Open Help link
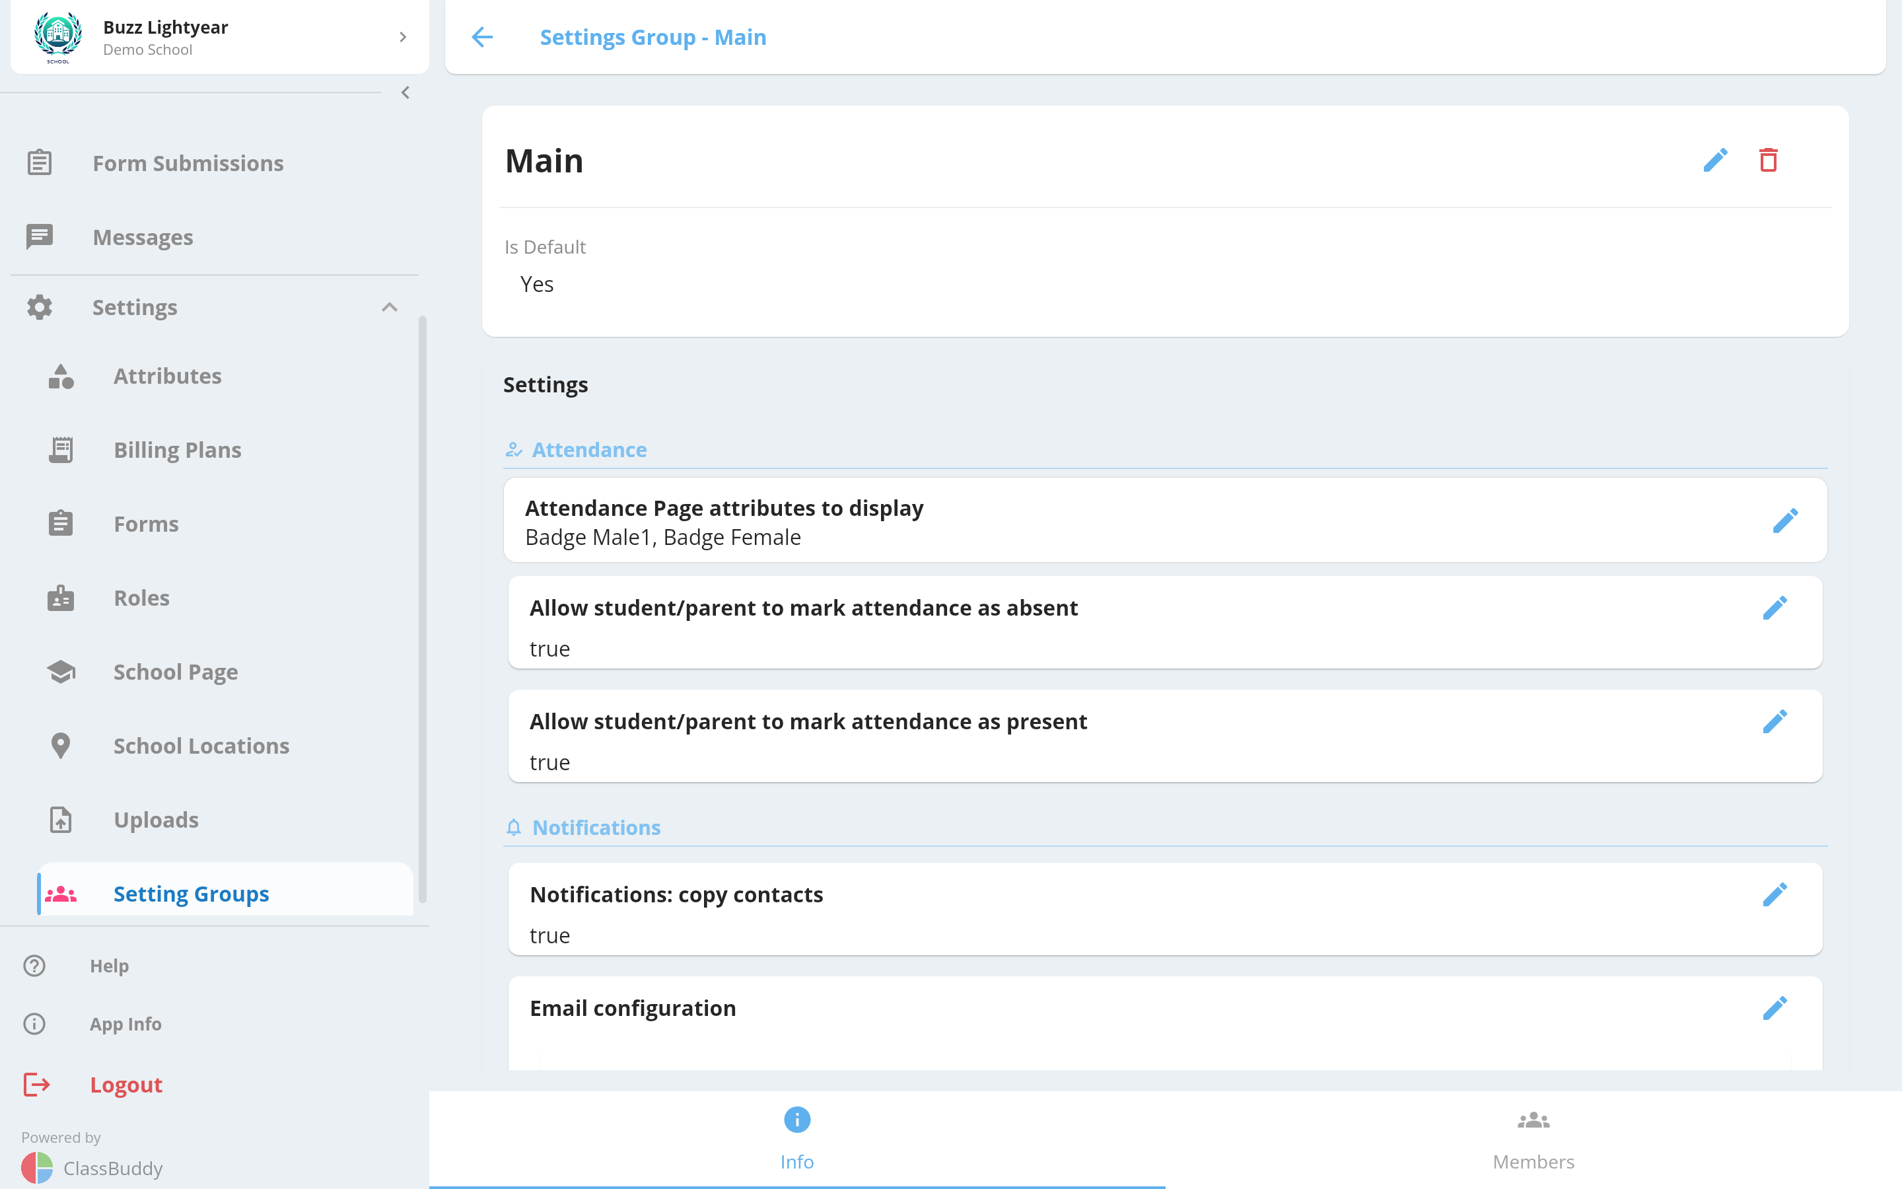The width and height of the screenshot is (1902, 1189). click(x=109, y=966)
